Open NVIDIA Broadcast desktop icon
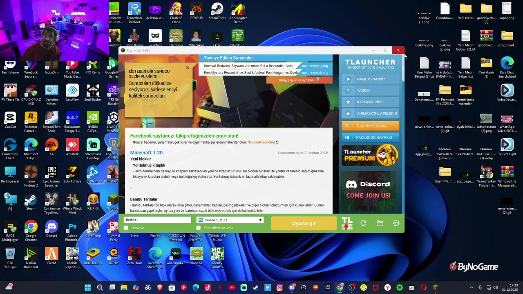The image size is (523, 294). [x=31, y=258]
